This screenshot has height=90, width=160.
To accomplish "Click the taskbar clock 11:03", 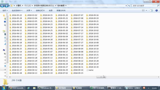I will click(154, 88).
